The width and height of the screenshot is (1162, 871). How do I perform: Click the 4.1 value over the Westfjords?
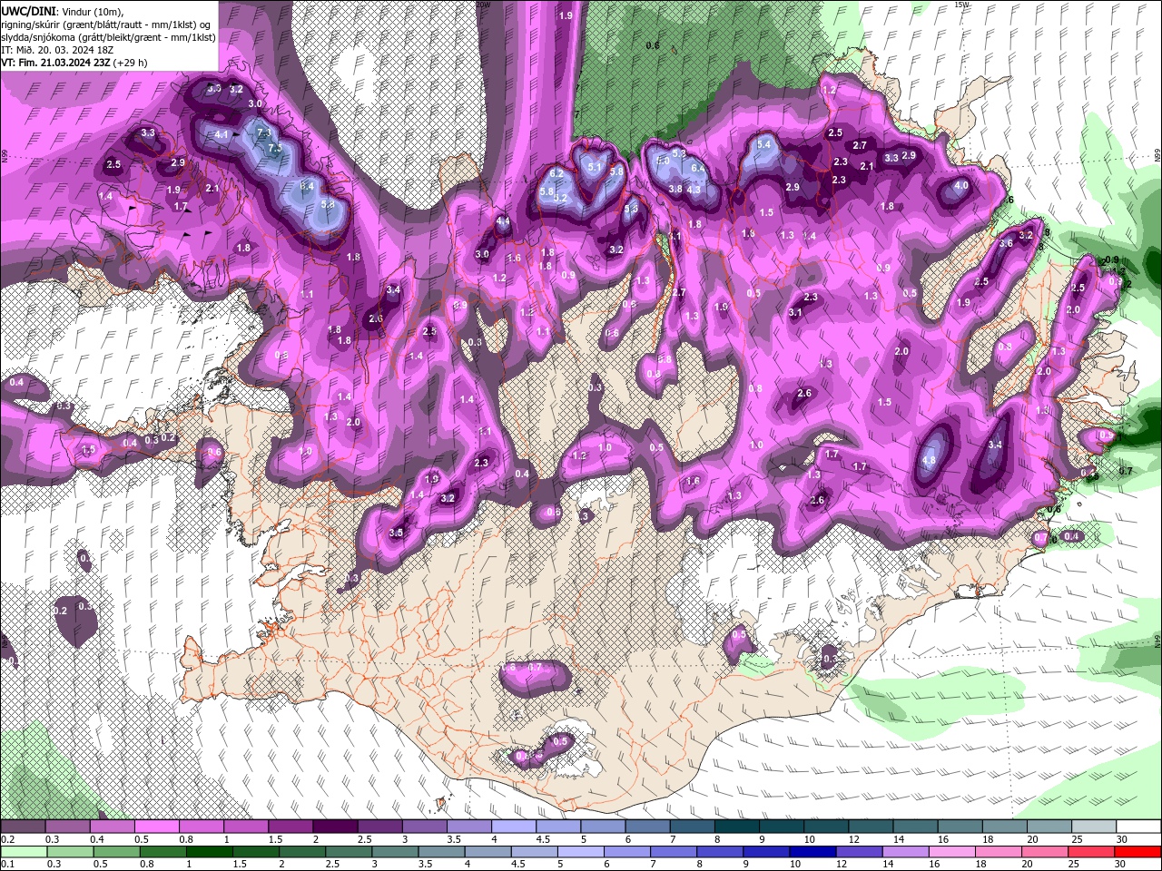[x=222, y=135]
